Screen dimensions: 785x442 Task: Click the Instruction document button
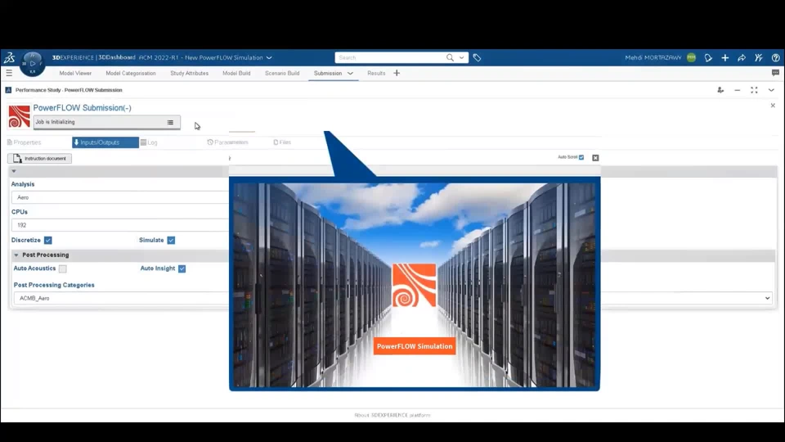click(39, 159)
